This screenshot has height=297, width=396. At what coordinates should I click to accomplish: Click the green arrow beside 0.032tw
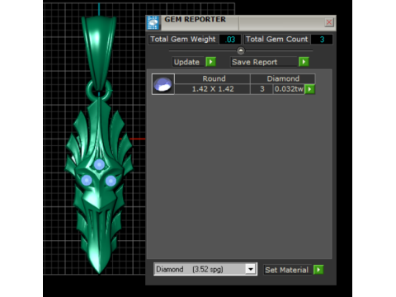[310, 89]
